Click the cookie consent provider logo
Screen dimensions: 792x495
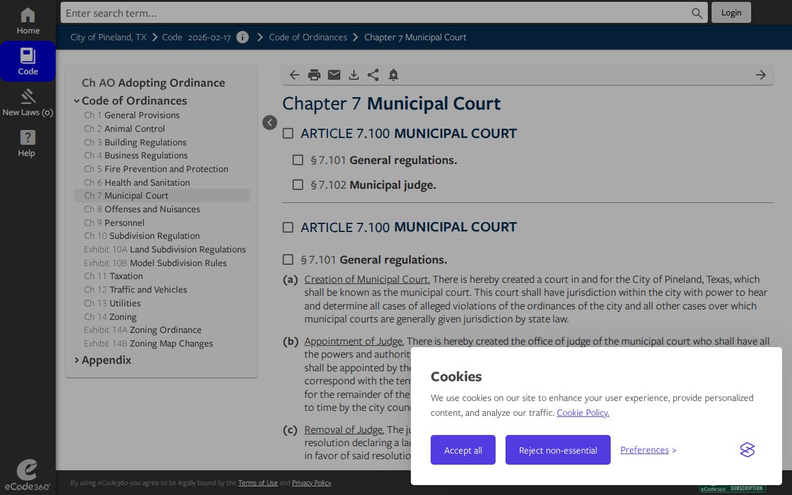click(x=747, y=450)
